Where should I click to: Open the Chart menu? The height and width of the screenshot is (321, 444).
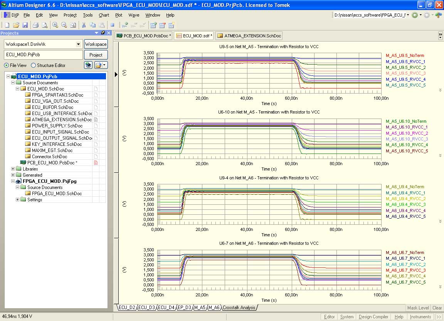coord(104,15)
